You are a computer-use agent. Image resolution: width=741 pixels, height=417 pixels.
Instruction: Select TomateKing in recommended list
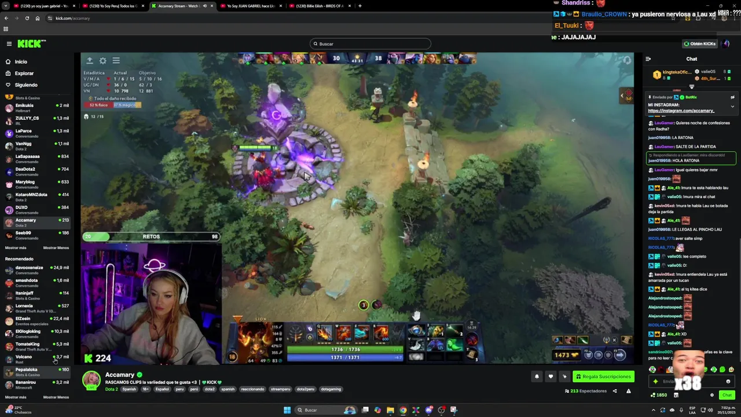point(37,346)
